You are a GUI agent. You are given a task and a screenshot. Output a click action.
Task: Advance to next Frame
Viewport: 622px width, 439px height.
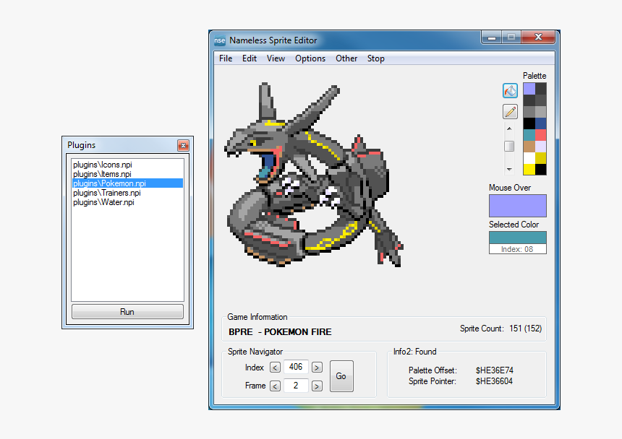(317, 386)
